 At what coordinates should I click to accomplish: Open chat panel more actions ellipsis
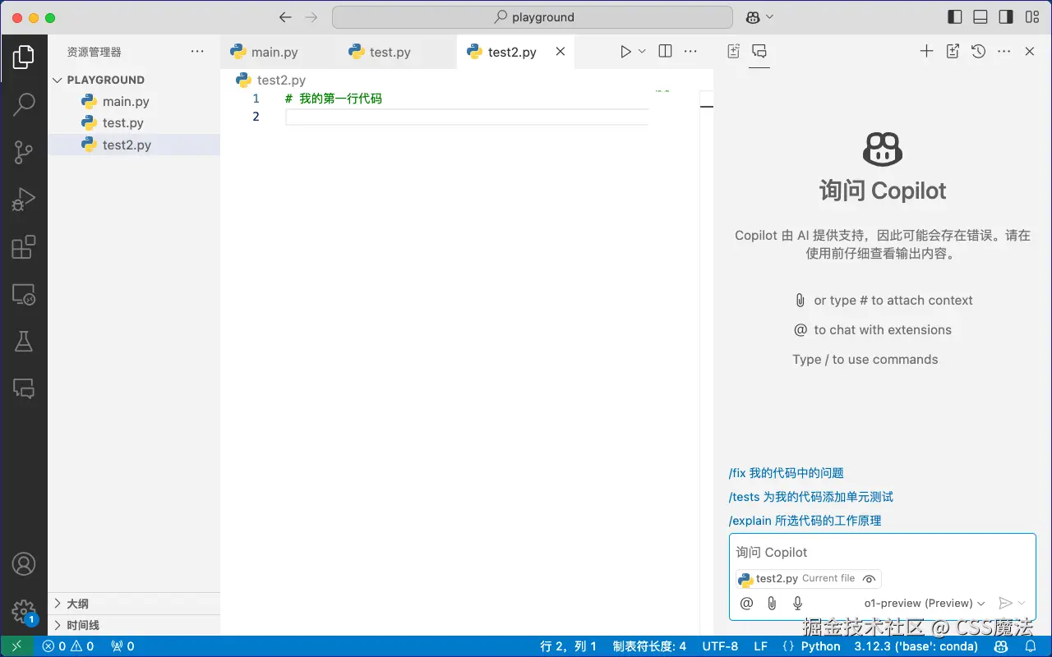1004,51
